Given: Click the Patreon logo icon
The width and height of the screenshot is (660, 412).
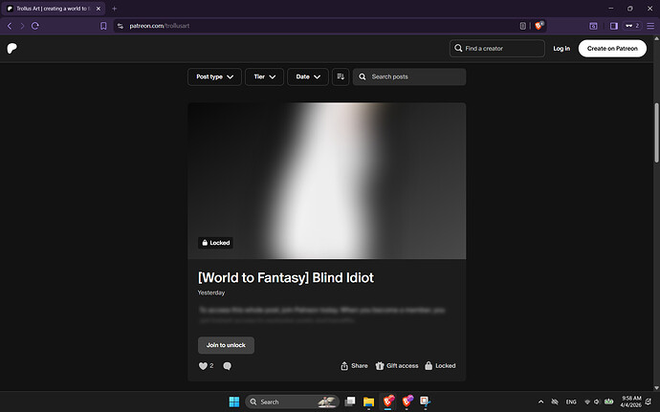Looking at the screenshot, I should click(x=12, y=49).
